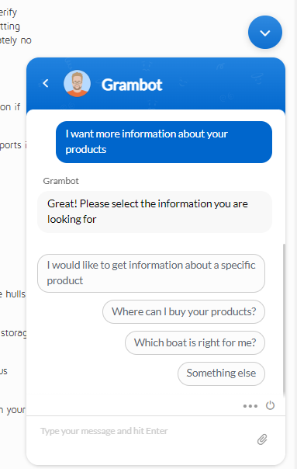The width and height of the screenshot is (297, 469).
Task: Click the small 'Grambot' sender label
Action: [61, 181]
